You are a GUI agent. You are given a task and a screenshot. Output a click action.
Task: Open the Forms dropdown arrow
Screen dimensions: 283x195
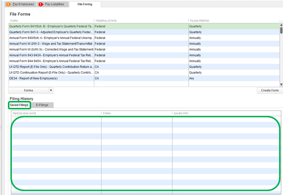pos(51,91)
